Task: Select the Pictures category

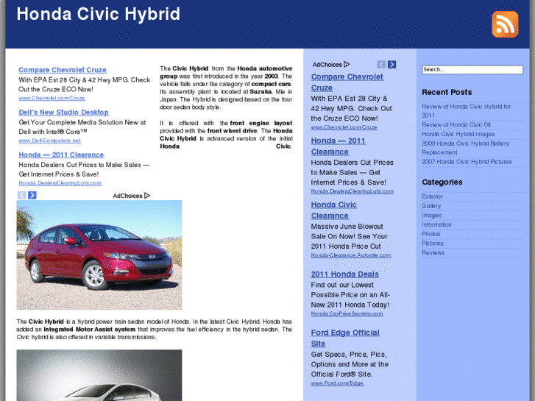Action: (x=433, y=244)
